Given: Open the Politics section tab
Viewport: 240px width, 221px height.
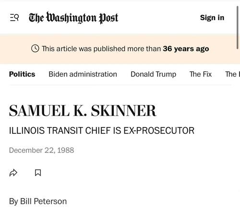Looking at the screenshot, I should [22, 74].
